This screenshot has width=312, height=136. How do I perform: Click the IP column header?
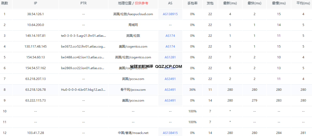36,3
